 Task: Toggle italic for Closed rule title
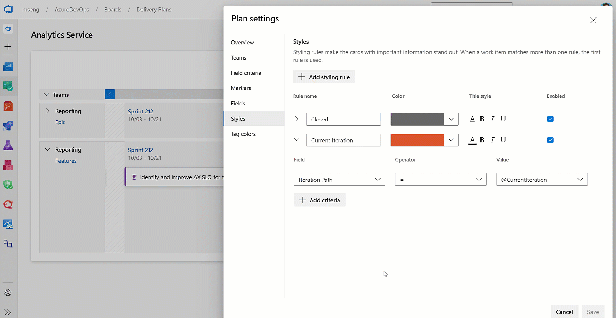coord(493,119)
